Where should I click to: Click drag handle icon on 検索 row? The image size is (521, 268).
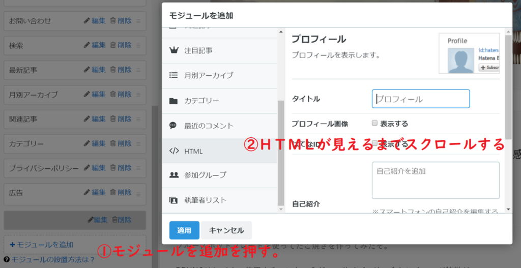tap(138, 46)
